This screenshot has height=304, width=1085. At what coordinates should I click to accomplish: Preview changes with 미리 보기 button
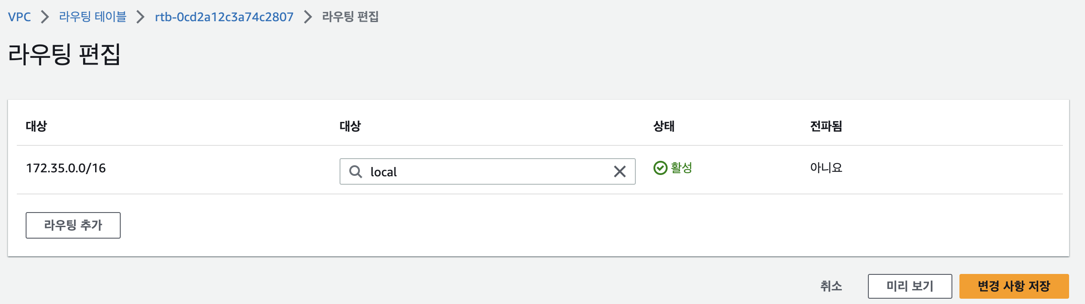pos(910,286)
